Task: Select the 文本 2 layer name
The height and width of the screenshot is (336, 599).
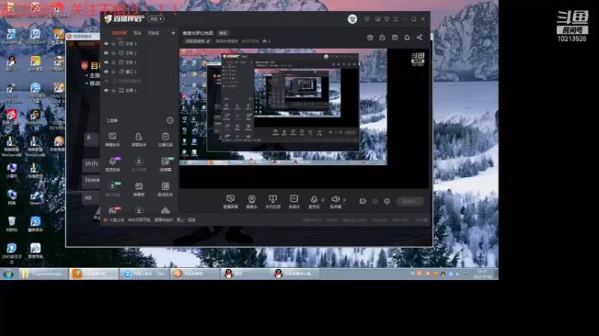Action: pos(131,53)
